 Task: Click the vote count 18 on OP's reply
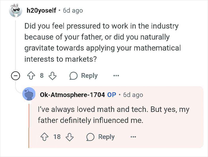[x=57, y=137]
